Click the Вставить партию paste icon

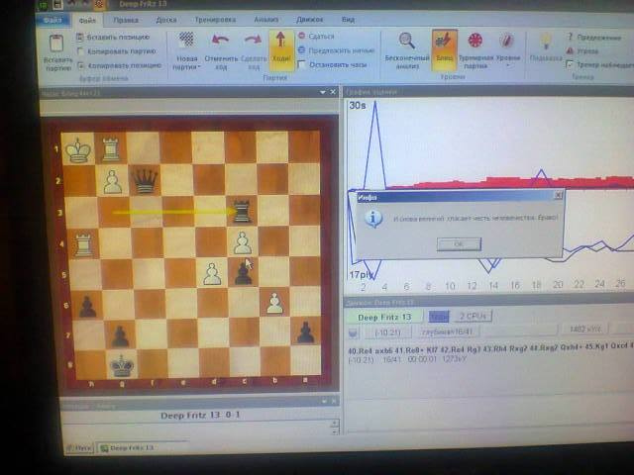point(56,46)
